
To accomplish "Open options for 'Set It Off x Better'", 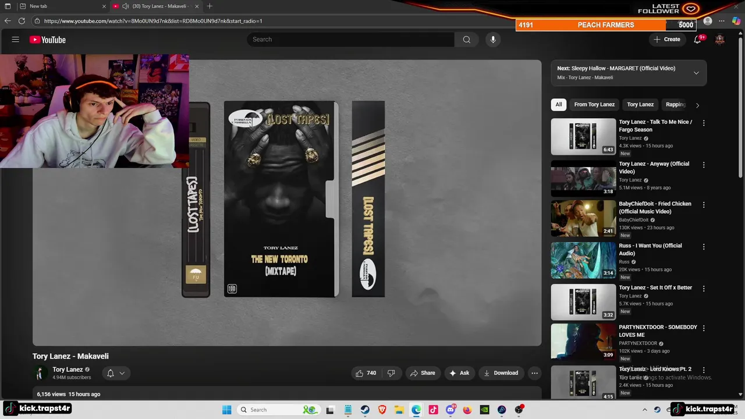I will coord(704,289).
